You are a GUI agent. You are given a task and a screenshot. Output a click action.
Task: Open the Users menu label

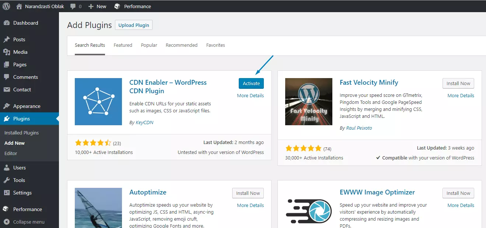point(20,168)
